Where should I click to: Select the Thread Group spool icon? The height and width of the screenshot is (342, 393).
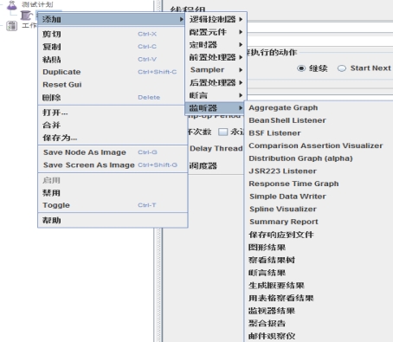tap(26, 15)
